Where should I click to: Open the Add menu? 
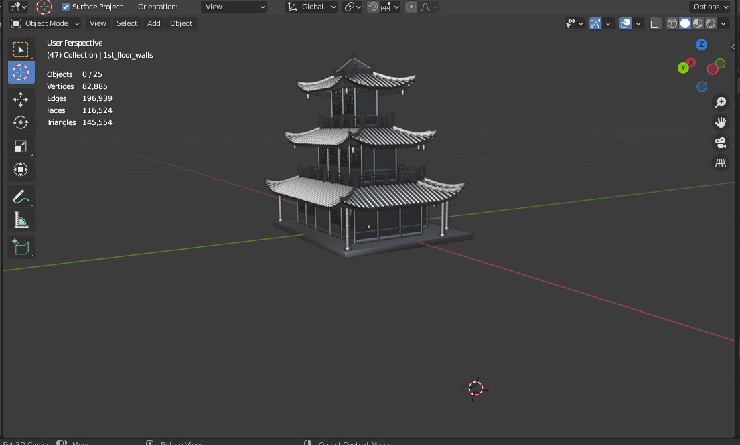pyautogui.click(x=154, y=23)
